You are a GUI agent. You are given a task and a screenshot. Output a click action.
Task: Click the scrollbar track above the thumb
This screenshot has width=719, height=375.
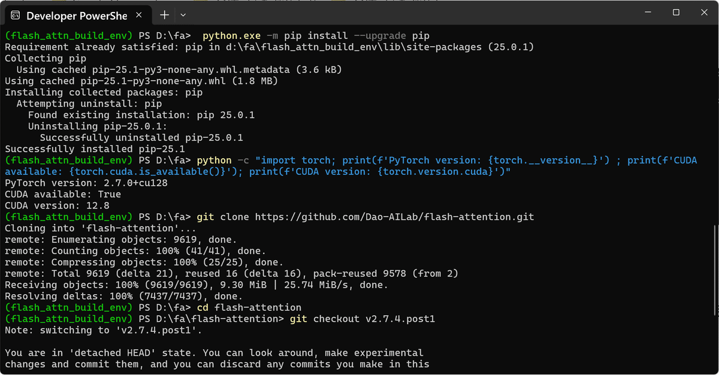pos(715,126)
